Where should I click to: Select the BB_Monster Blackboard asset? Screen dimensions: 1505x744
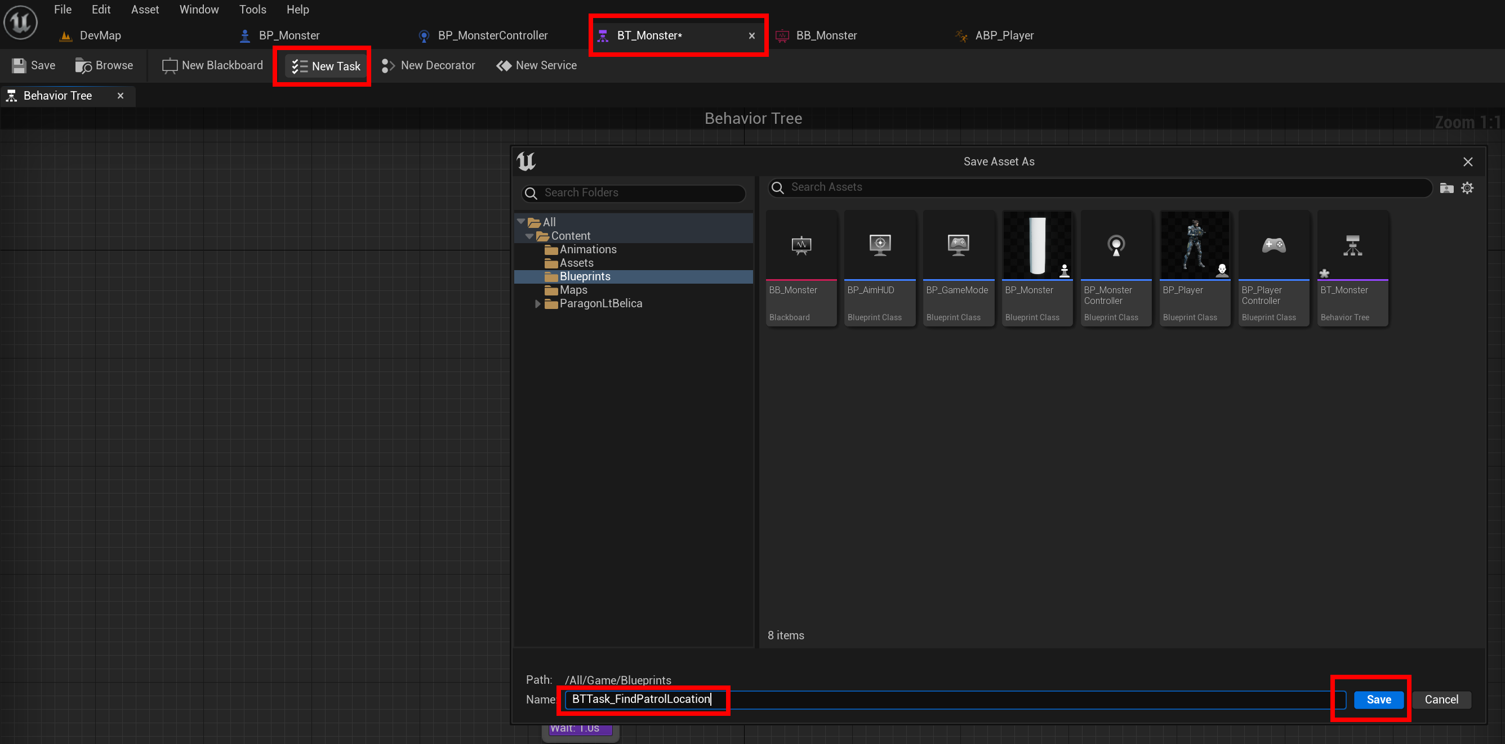(801, 268)
